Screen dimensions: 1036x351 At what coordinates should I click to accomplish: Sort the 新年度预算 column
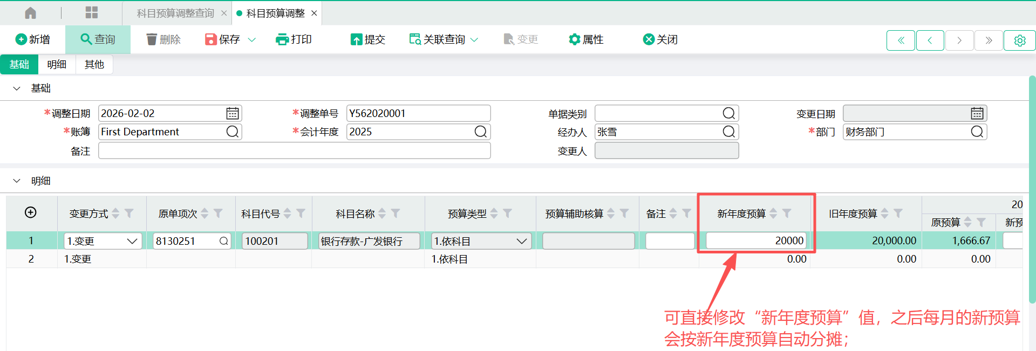coord(773,214)
